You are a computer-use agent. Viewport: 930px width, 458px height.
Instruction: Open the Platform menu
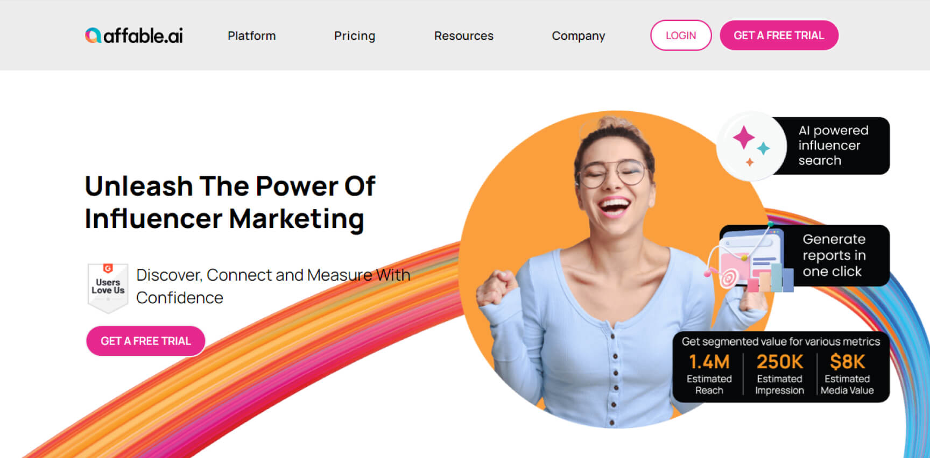[251, 35]
